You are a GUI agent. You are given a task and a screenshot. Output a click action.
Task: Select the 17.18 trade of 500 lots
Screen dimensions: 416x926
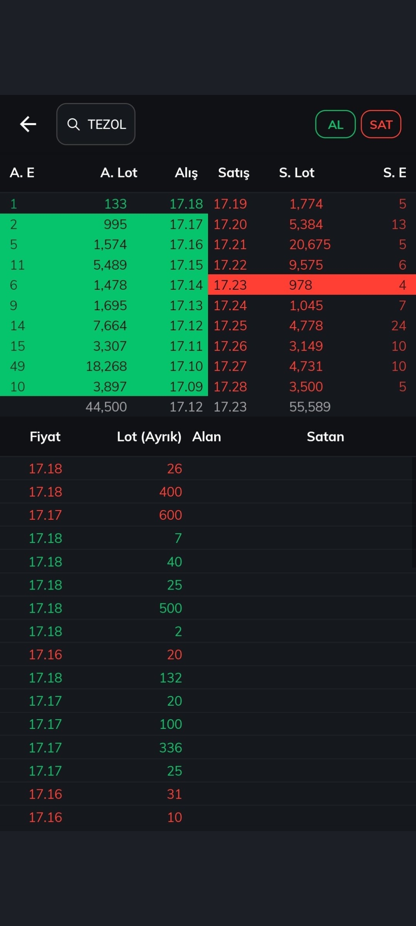(x=208, y=608)
